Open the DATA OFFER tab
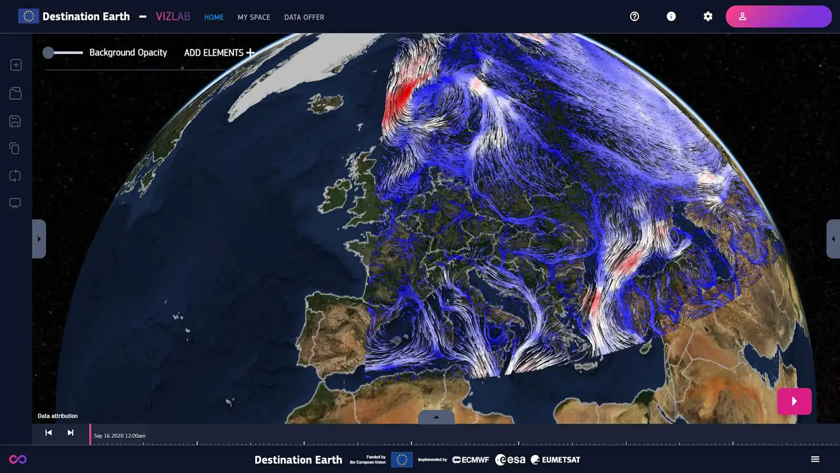The height and width of the screenshot is (473, 840). click(304, 17)
